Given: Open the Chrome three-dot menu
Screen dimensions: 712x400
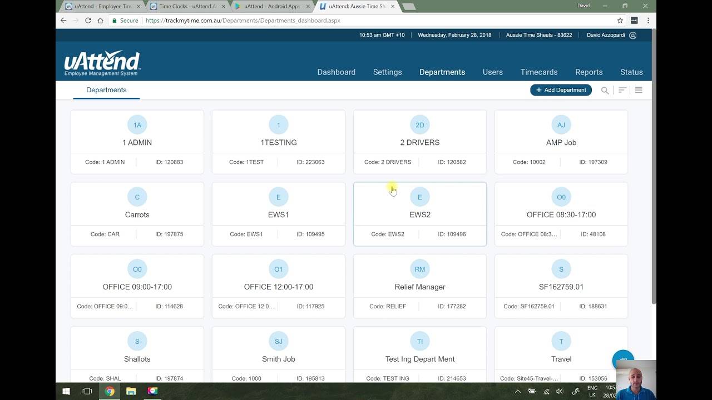Looking at the screenshot, I should click(x=648, y=21).
